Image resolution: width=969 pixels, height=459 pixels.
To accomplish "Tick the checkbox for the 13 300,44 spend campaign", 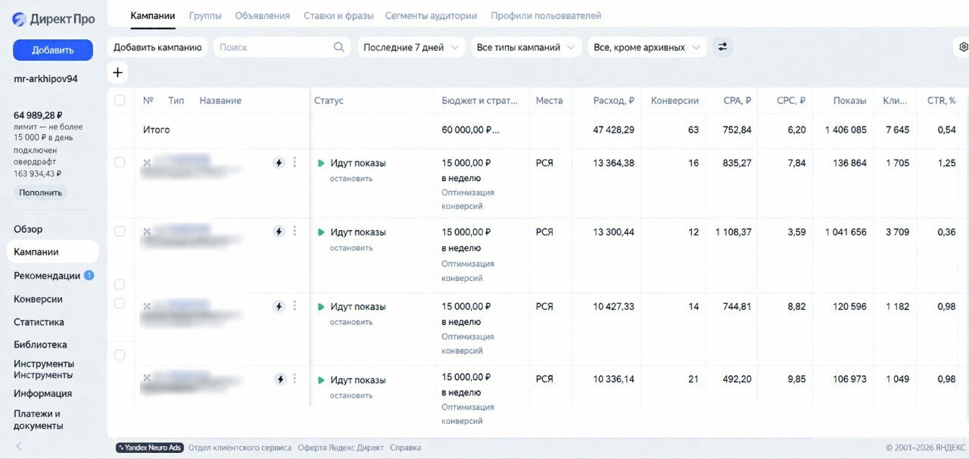I will click(120, 231).
